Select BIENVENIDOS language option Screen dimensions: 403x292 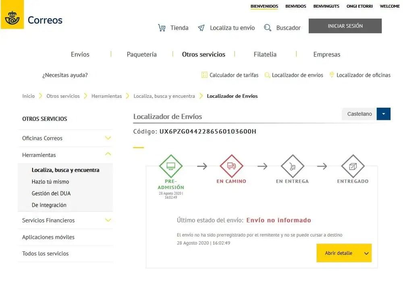point(264,6)
